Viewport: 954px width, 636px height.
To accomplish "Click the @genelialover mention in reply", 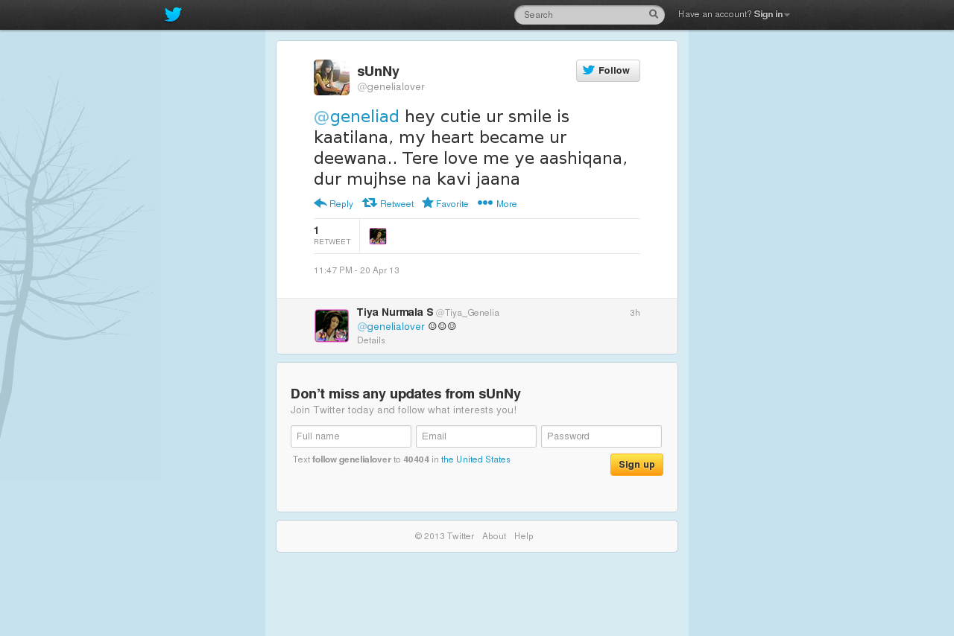I will [391, 326].
